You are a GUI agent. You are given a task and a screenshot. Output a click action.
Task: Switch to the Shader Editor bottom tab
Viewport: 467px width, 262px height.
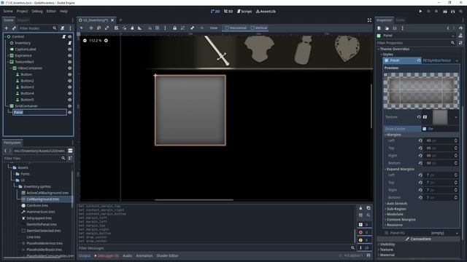point(167,255)
